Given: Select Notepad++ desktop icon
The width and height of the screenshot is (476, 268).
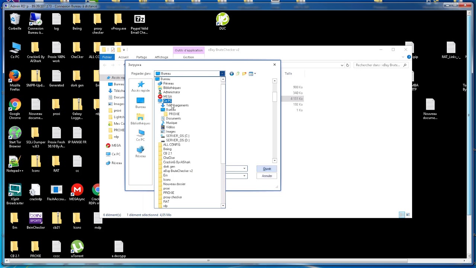Looking at the screenshot, I should [x=15, y=164].
